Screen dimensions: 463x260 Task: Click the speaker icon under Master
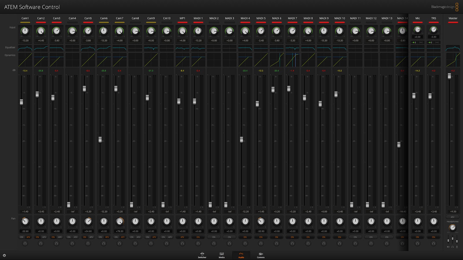pos(448,247)
